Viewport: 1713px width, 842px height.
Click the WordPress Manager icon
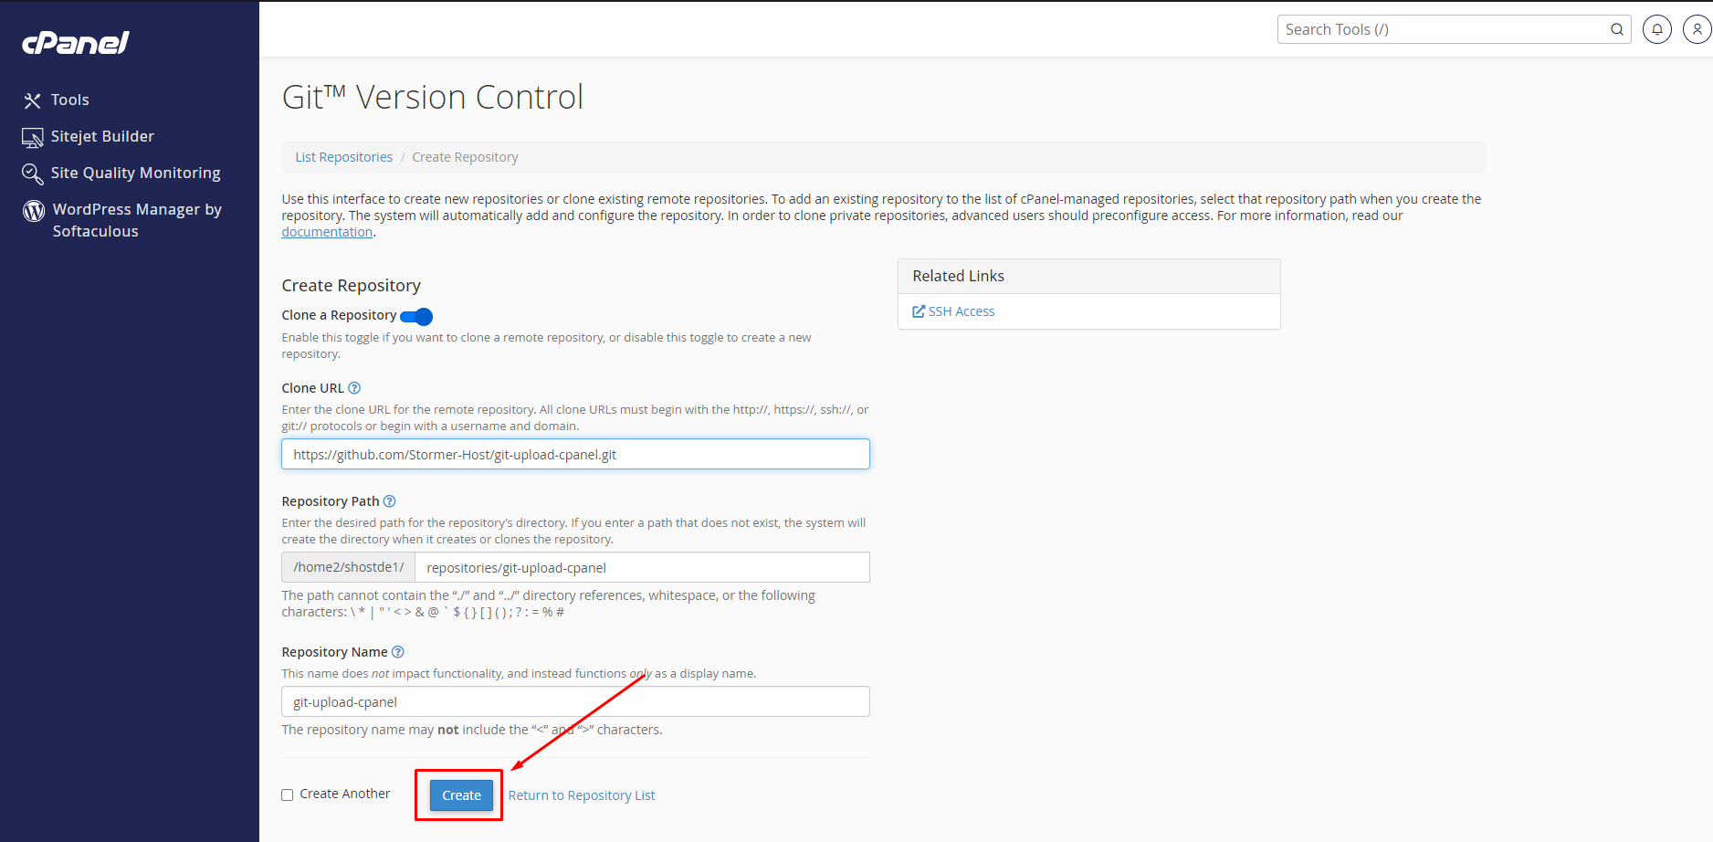click(34, 211)
